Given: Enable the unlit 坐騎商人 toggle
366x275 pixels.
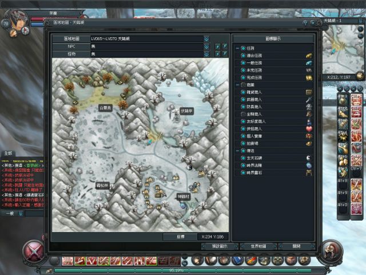Looking at the screenshot, I should point(243,114).
